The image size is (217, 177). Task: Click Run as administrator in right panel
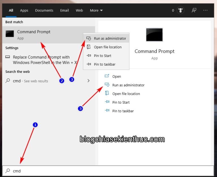[128, 85]
